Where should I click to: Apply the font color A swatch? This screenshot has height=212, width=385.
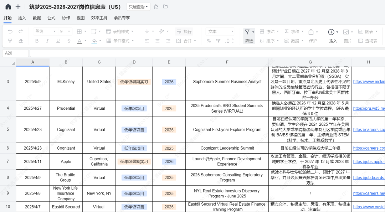[x=79, y=41]
